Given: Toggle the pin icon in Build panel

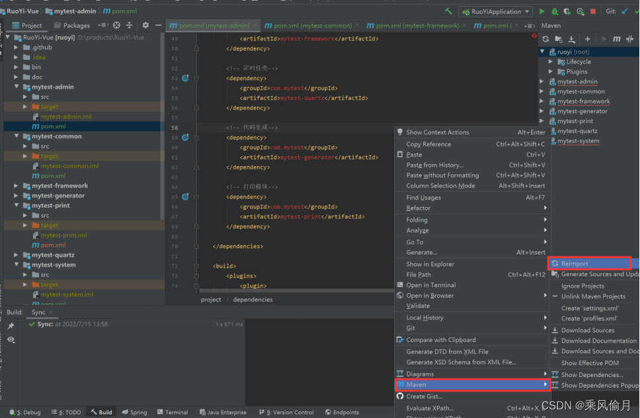Looking at the screenshot, I should coord(11,326).
